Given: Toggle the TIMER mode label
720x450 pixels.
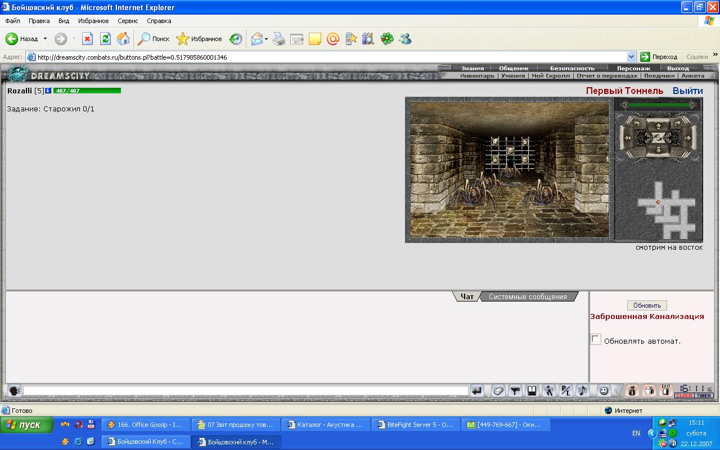Looking at the screenshot, I should click(x=704, y=395).
